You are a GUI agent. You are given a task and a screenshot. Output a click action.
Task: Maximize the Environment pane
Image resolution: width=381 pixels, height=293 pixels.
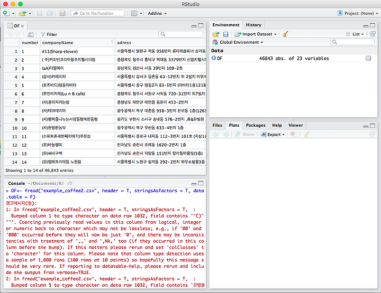click(x=373, y=25)
